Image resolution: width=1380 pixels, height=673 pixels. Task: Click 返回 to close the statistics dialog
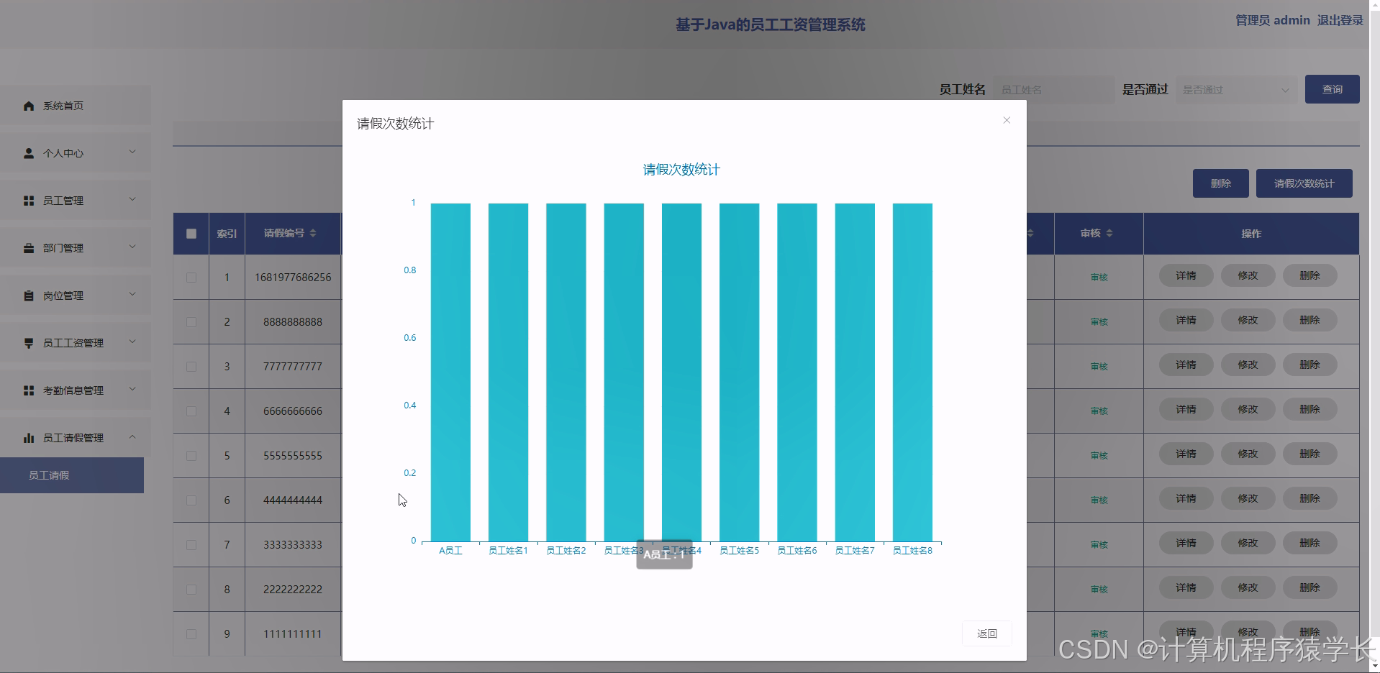(x=986, y=633)
